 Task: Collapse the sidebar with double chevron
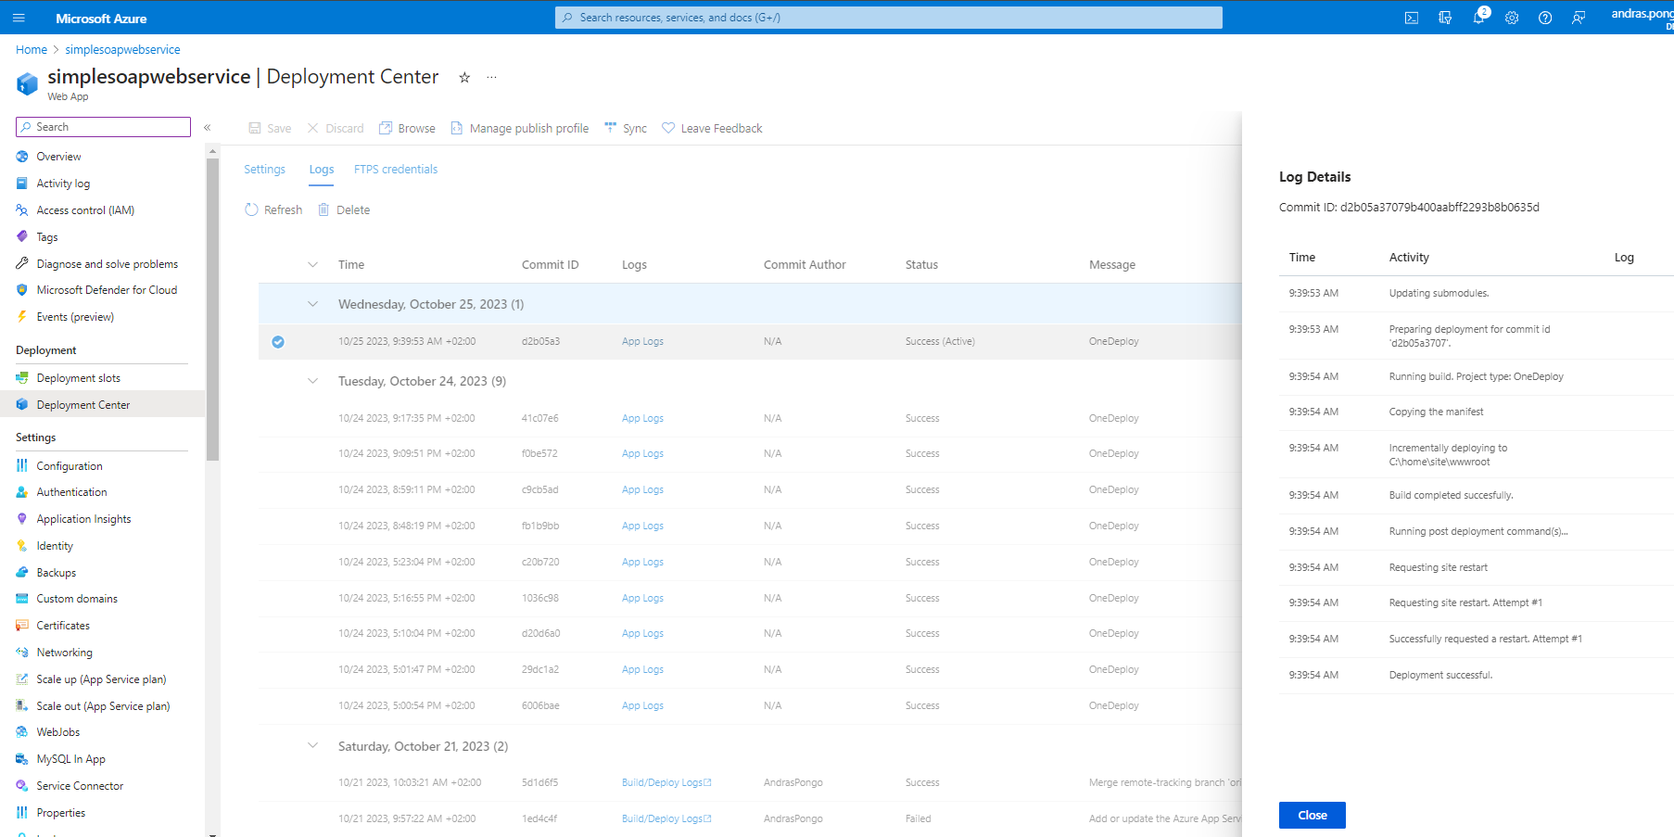click(x=208, y=128)
